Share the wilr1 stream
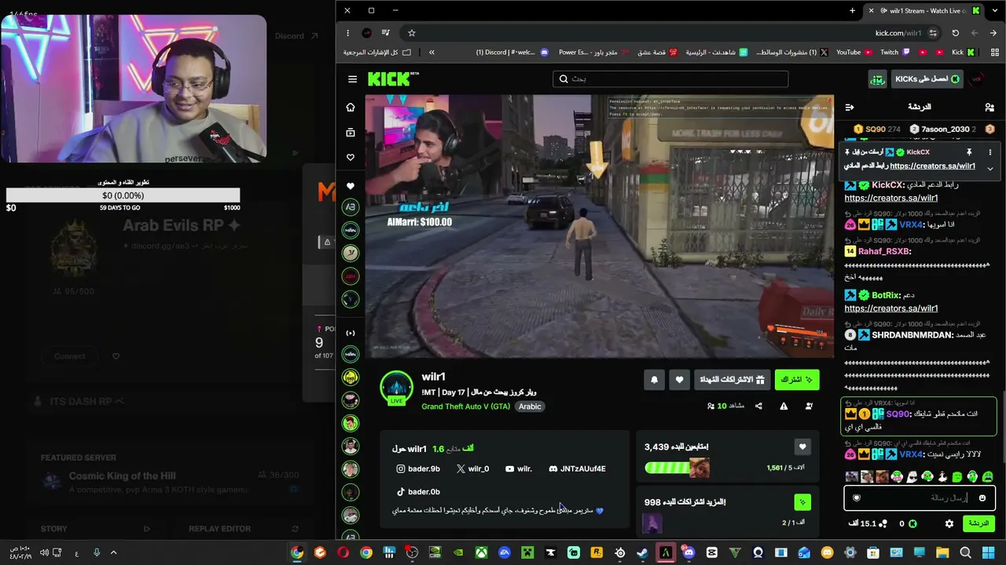Image resolution: width=1006 pixels, height=565 pixels. pyautogui.click(x=758, y=406)
